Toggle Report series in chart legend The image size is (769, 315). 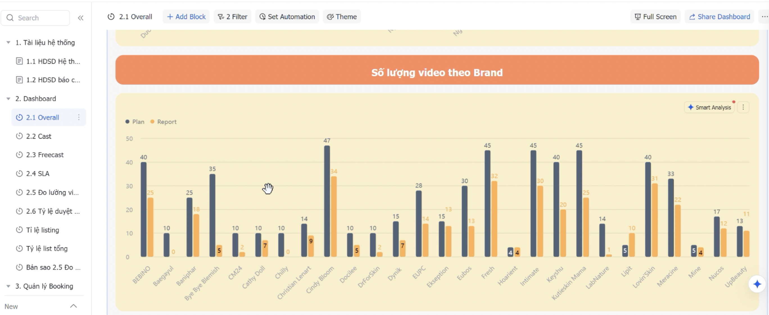tap(163, 122)
